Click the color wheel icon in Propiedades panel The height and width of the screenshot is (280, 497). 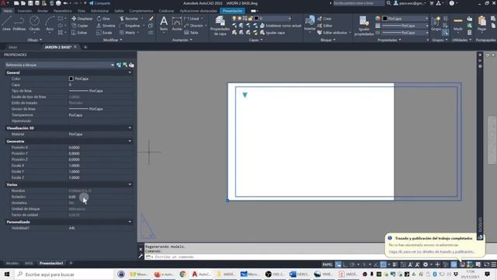point(377,19)
